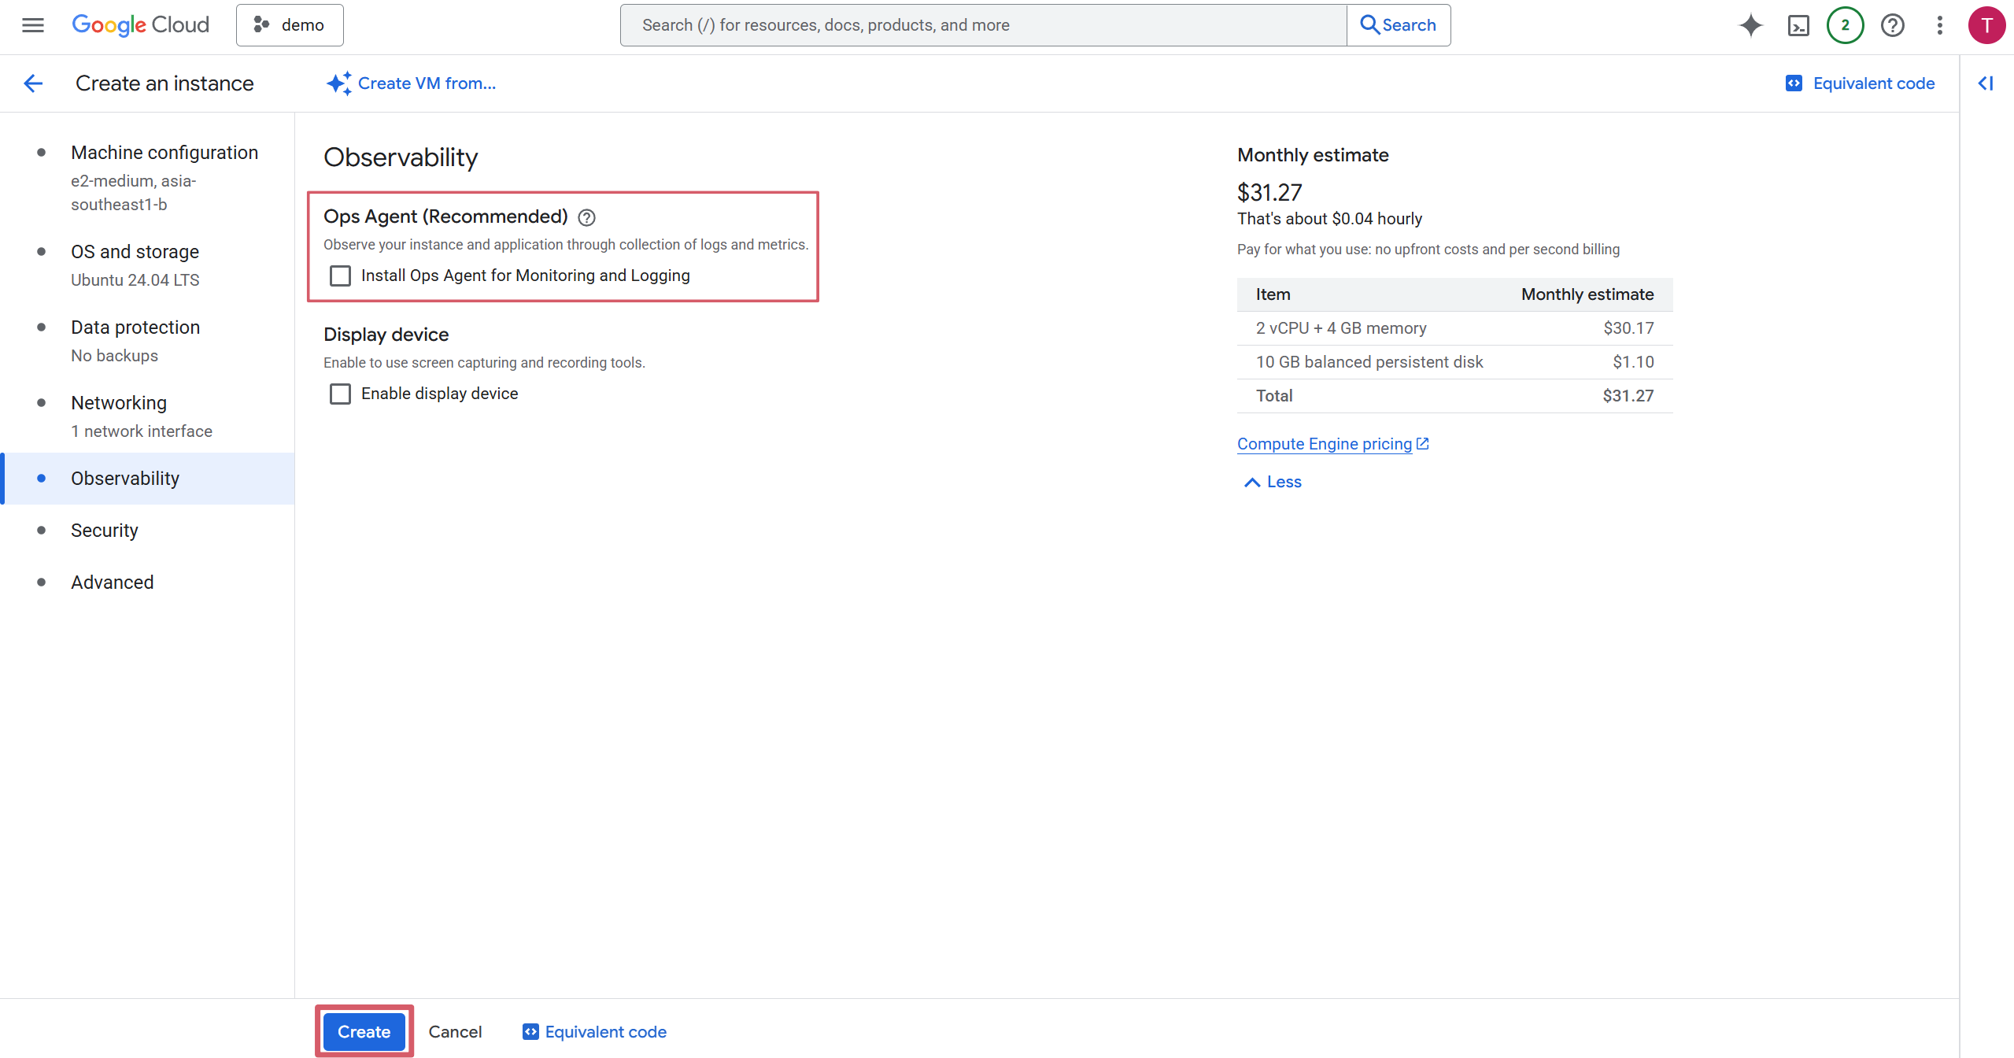
Task: Collapse monthly estimate with Less
Action: [1273, 482]
